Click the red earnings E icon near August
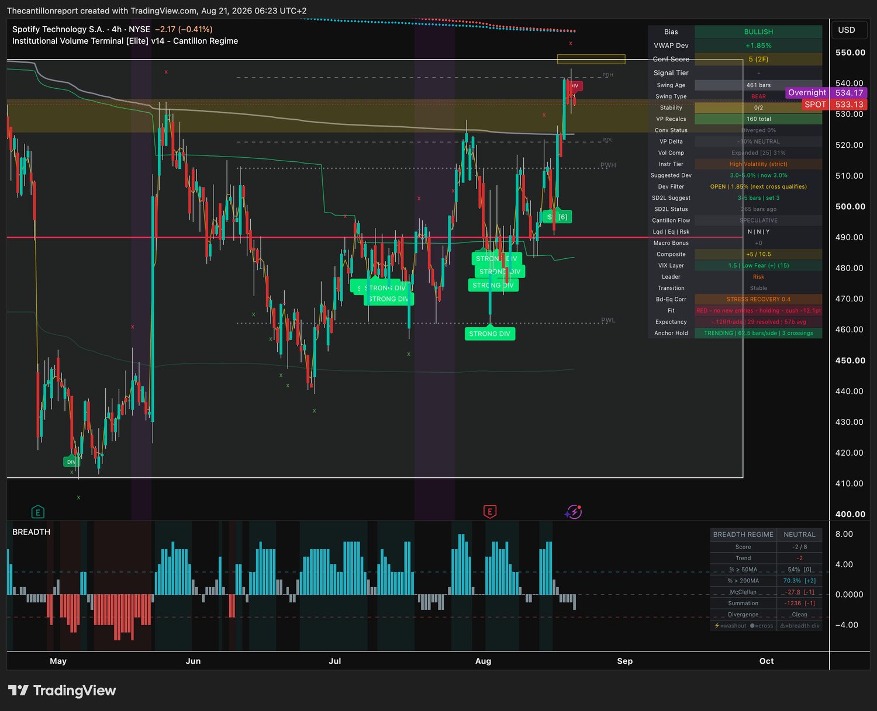This screenshot has height=711, width=877. pos(490,512)
